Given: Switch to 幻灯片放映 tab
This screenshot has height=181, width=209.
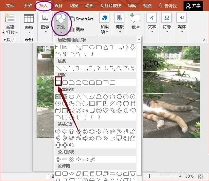Looking at the screenshot, I should coord(111,6).
